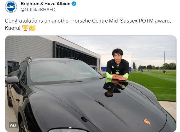Show the image description via ALT badge
Image resolution: width=180 pixels, height=132 pixels.
tap(13, 125)
